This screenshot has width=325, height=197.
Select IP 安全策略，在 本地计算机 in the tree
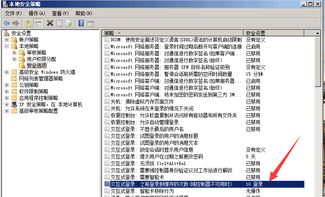tap(51, 104)
